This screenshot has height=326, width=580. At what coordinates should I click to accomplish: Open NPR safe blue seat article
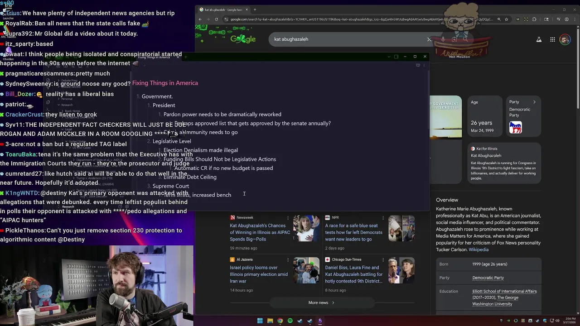click(353, 232)
